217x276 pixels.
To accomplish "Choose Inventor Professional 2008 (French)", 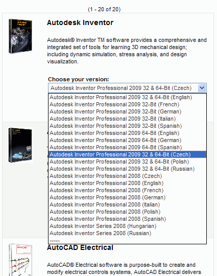I will 127,190.
